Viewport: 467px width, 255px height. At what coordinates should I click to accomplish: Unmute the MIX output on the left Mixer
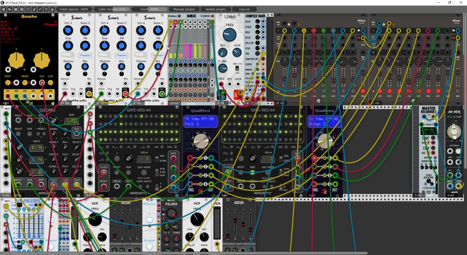[x=363, y=91]
